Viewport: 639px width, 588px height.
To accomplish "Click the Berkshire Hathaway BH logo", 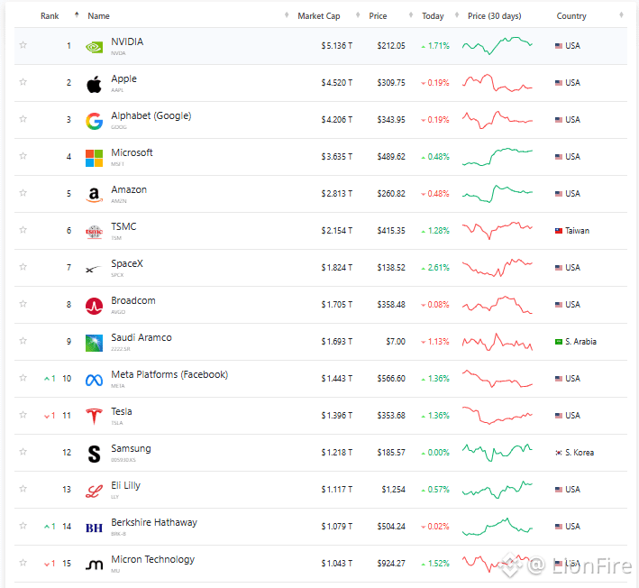I will (94, 528).
